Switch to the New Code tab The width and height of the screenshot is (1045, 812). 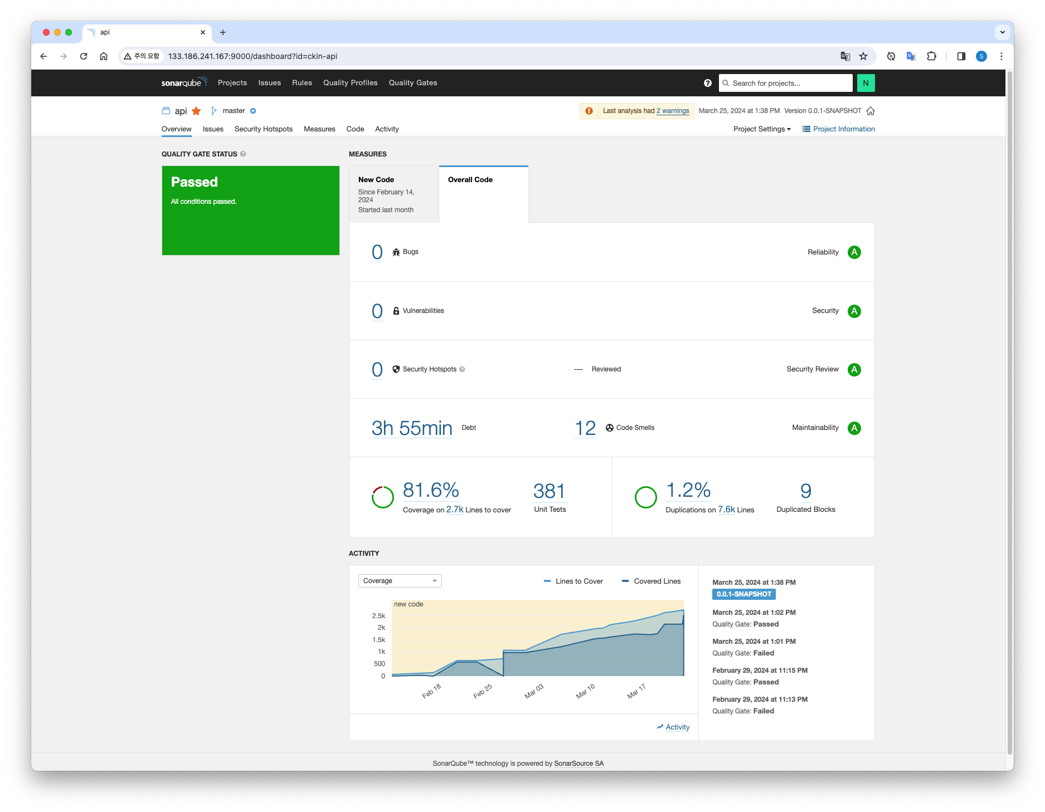click(x=393, y=194)
